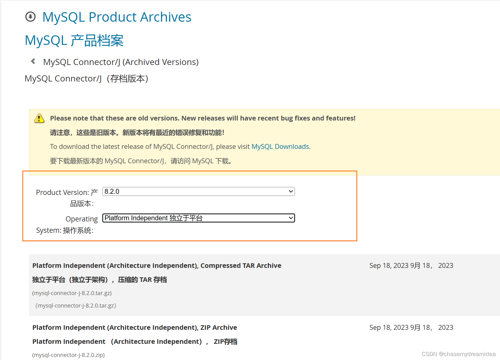Click the 请注意，这些是旧版本 warning line
500x360 pixels.
point(137,132)
